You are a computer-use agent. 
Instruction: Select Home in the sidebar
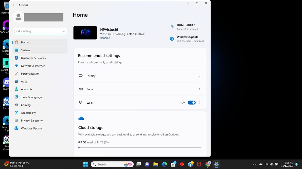(25, 42)
